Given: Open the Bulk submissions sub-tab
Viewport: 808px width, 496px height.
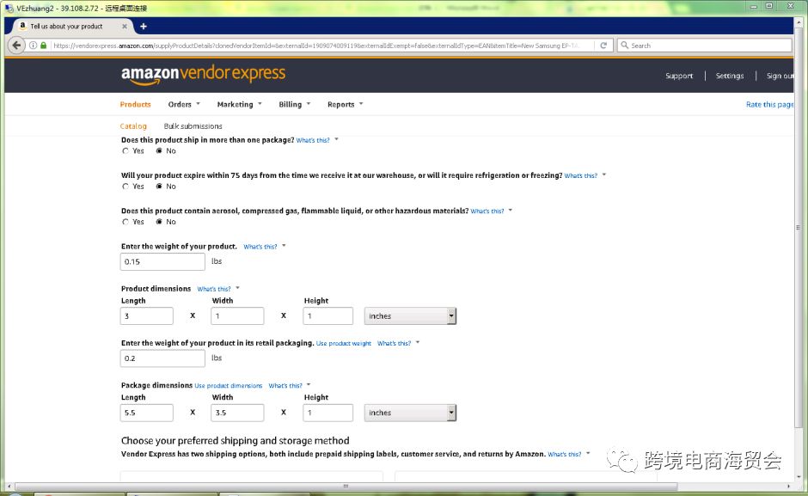Looking at the screenshot, I should [x=193, y=126].
